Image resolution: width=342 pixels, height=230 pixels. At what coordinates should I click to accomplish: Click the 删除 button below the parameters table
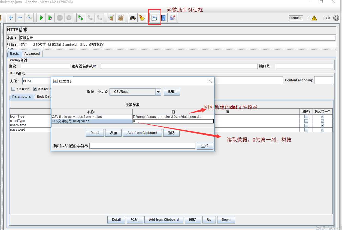point(193,220)
